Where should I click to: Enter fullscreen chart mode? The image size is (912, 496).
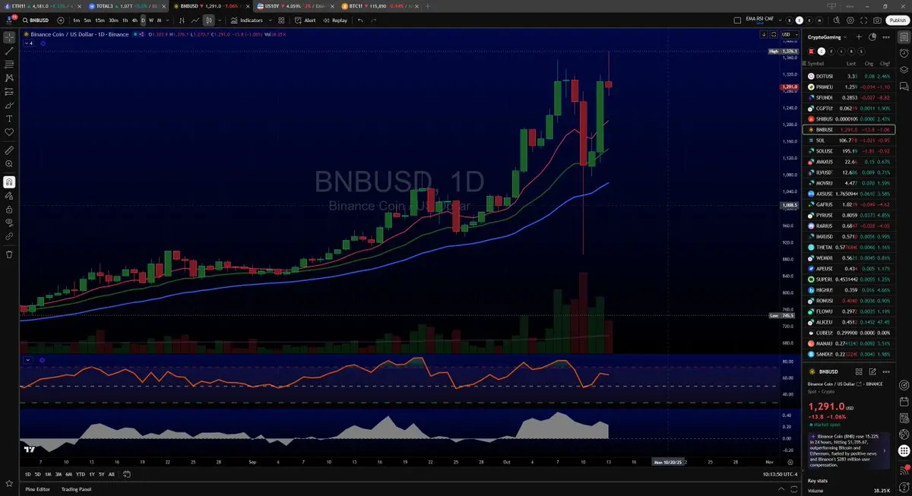[x=864, y=21]
